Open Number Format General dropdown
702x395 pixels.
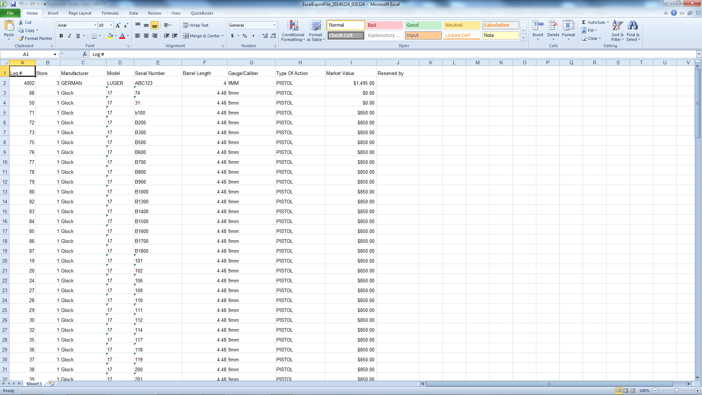tap(274, 25)
